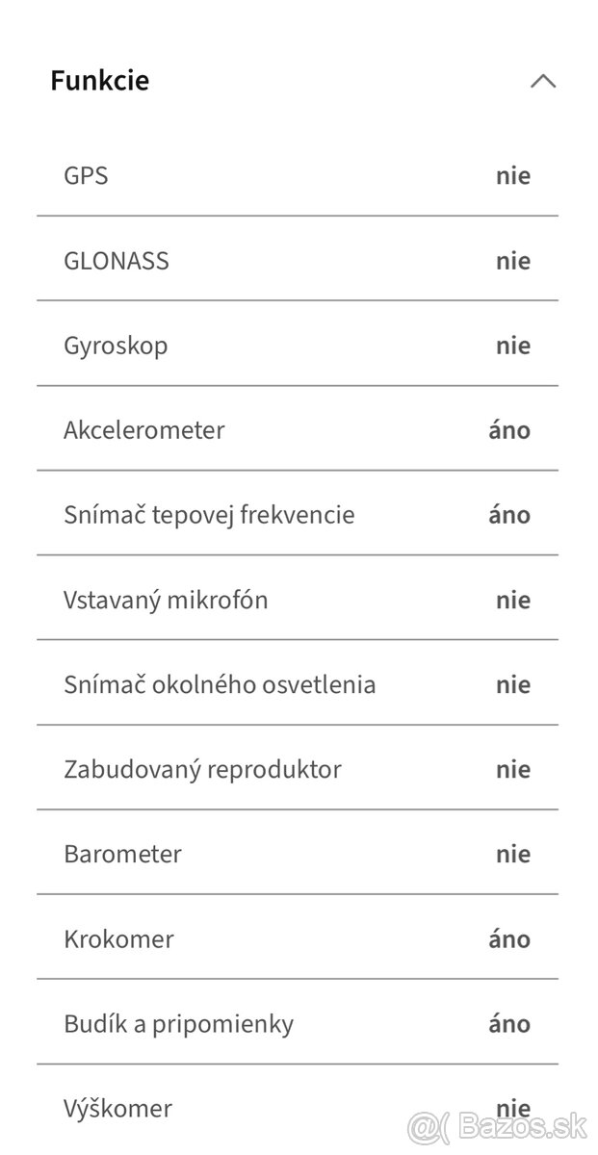Tap the GLONASS feature label
This screenshot has width=598, height=1155.
pos(117,261)
